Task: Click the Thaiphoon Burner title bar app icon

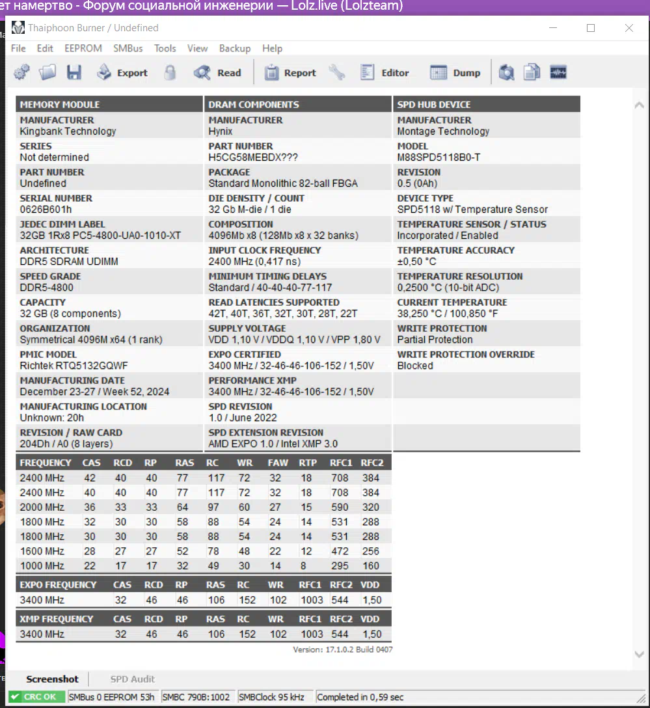Action: (x=18, y=27)
